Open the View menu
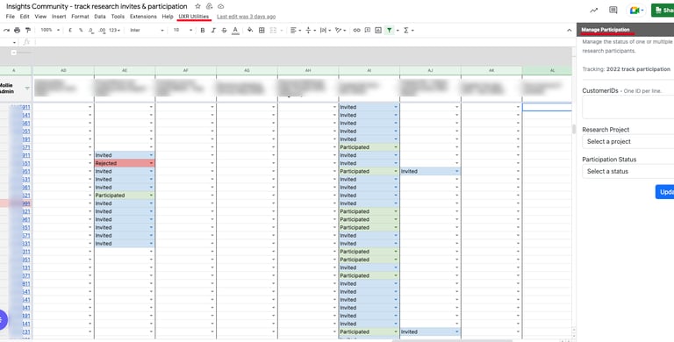 [40, 17]
